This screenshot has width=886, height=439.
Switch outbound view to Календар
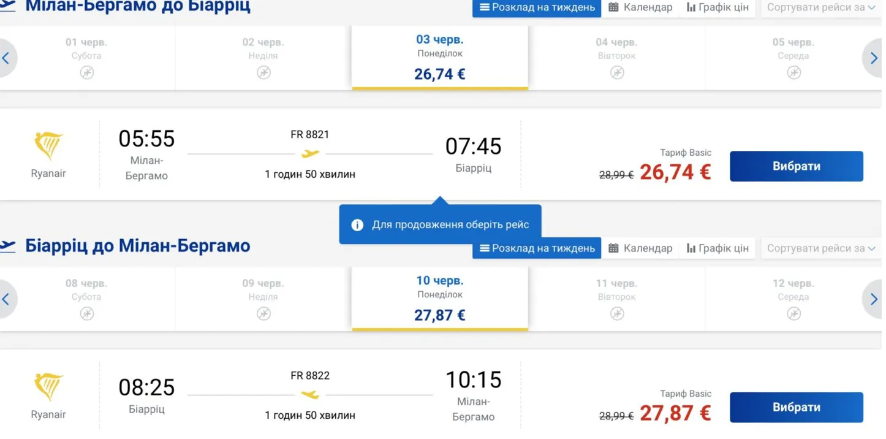click(x=640, y=7)
